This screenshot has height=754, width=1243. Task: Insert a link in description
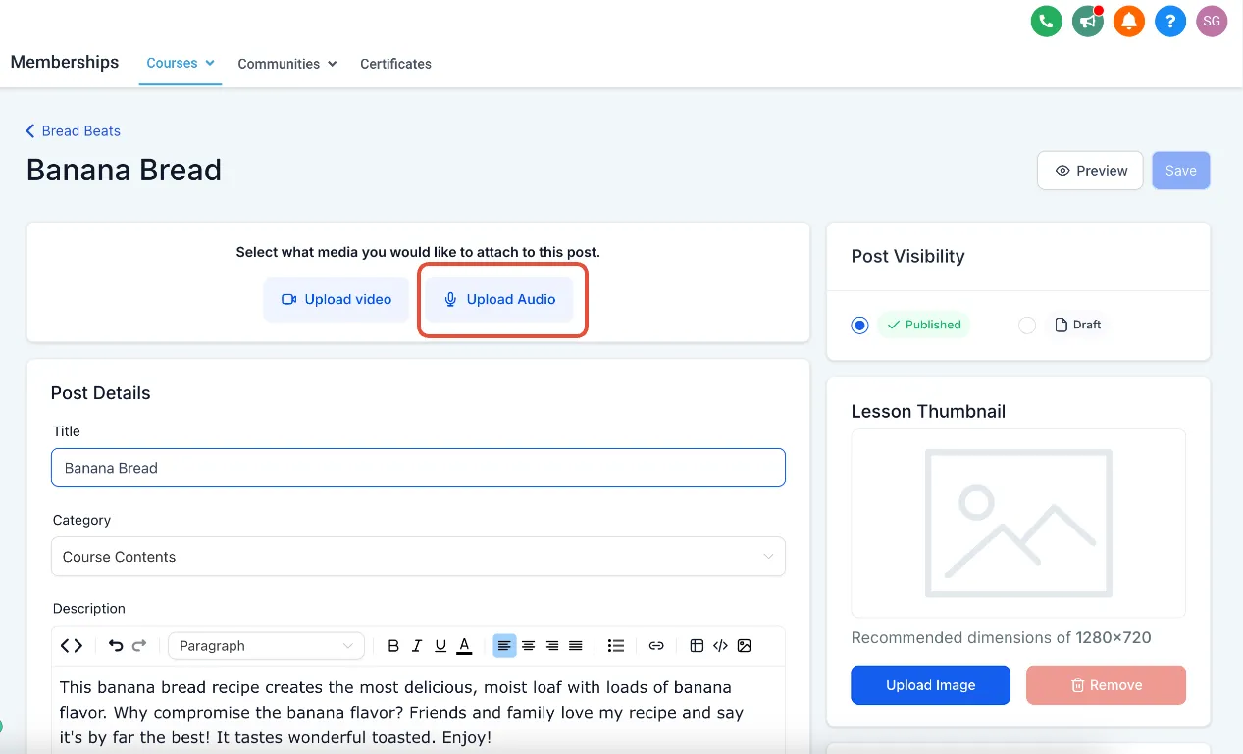point(656,646)
